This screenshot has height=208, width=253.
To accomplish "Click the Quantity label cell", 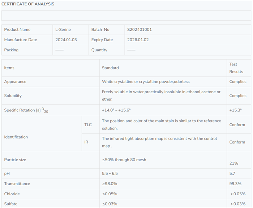I will [99, 50].
